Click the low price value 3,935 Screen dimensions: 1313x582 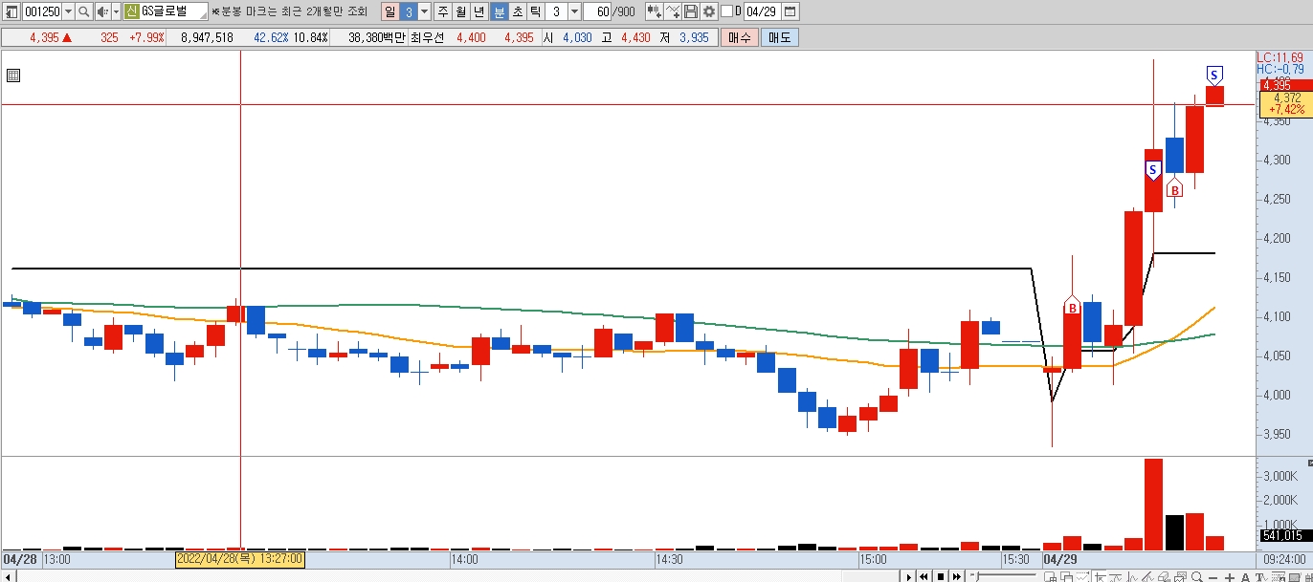pyautogui.click(x=694, y=37)
